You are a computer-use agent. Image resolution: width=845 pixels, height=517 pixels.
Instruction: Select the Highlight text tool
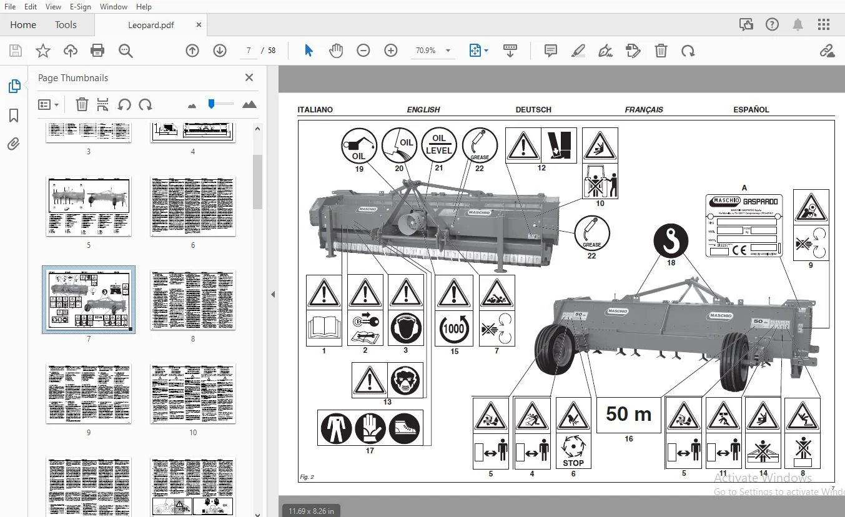click(578, 51)
